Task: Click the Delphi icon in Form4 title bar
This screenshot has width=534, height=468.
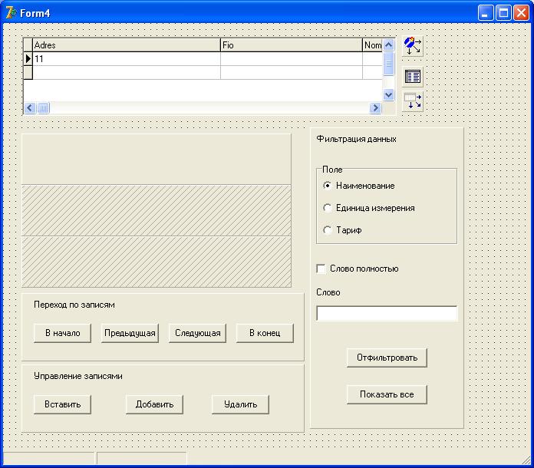Action: [x=11, y=12]
